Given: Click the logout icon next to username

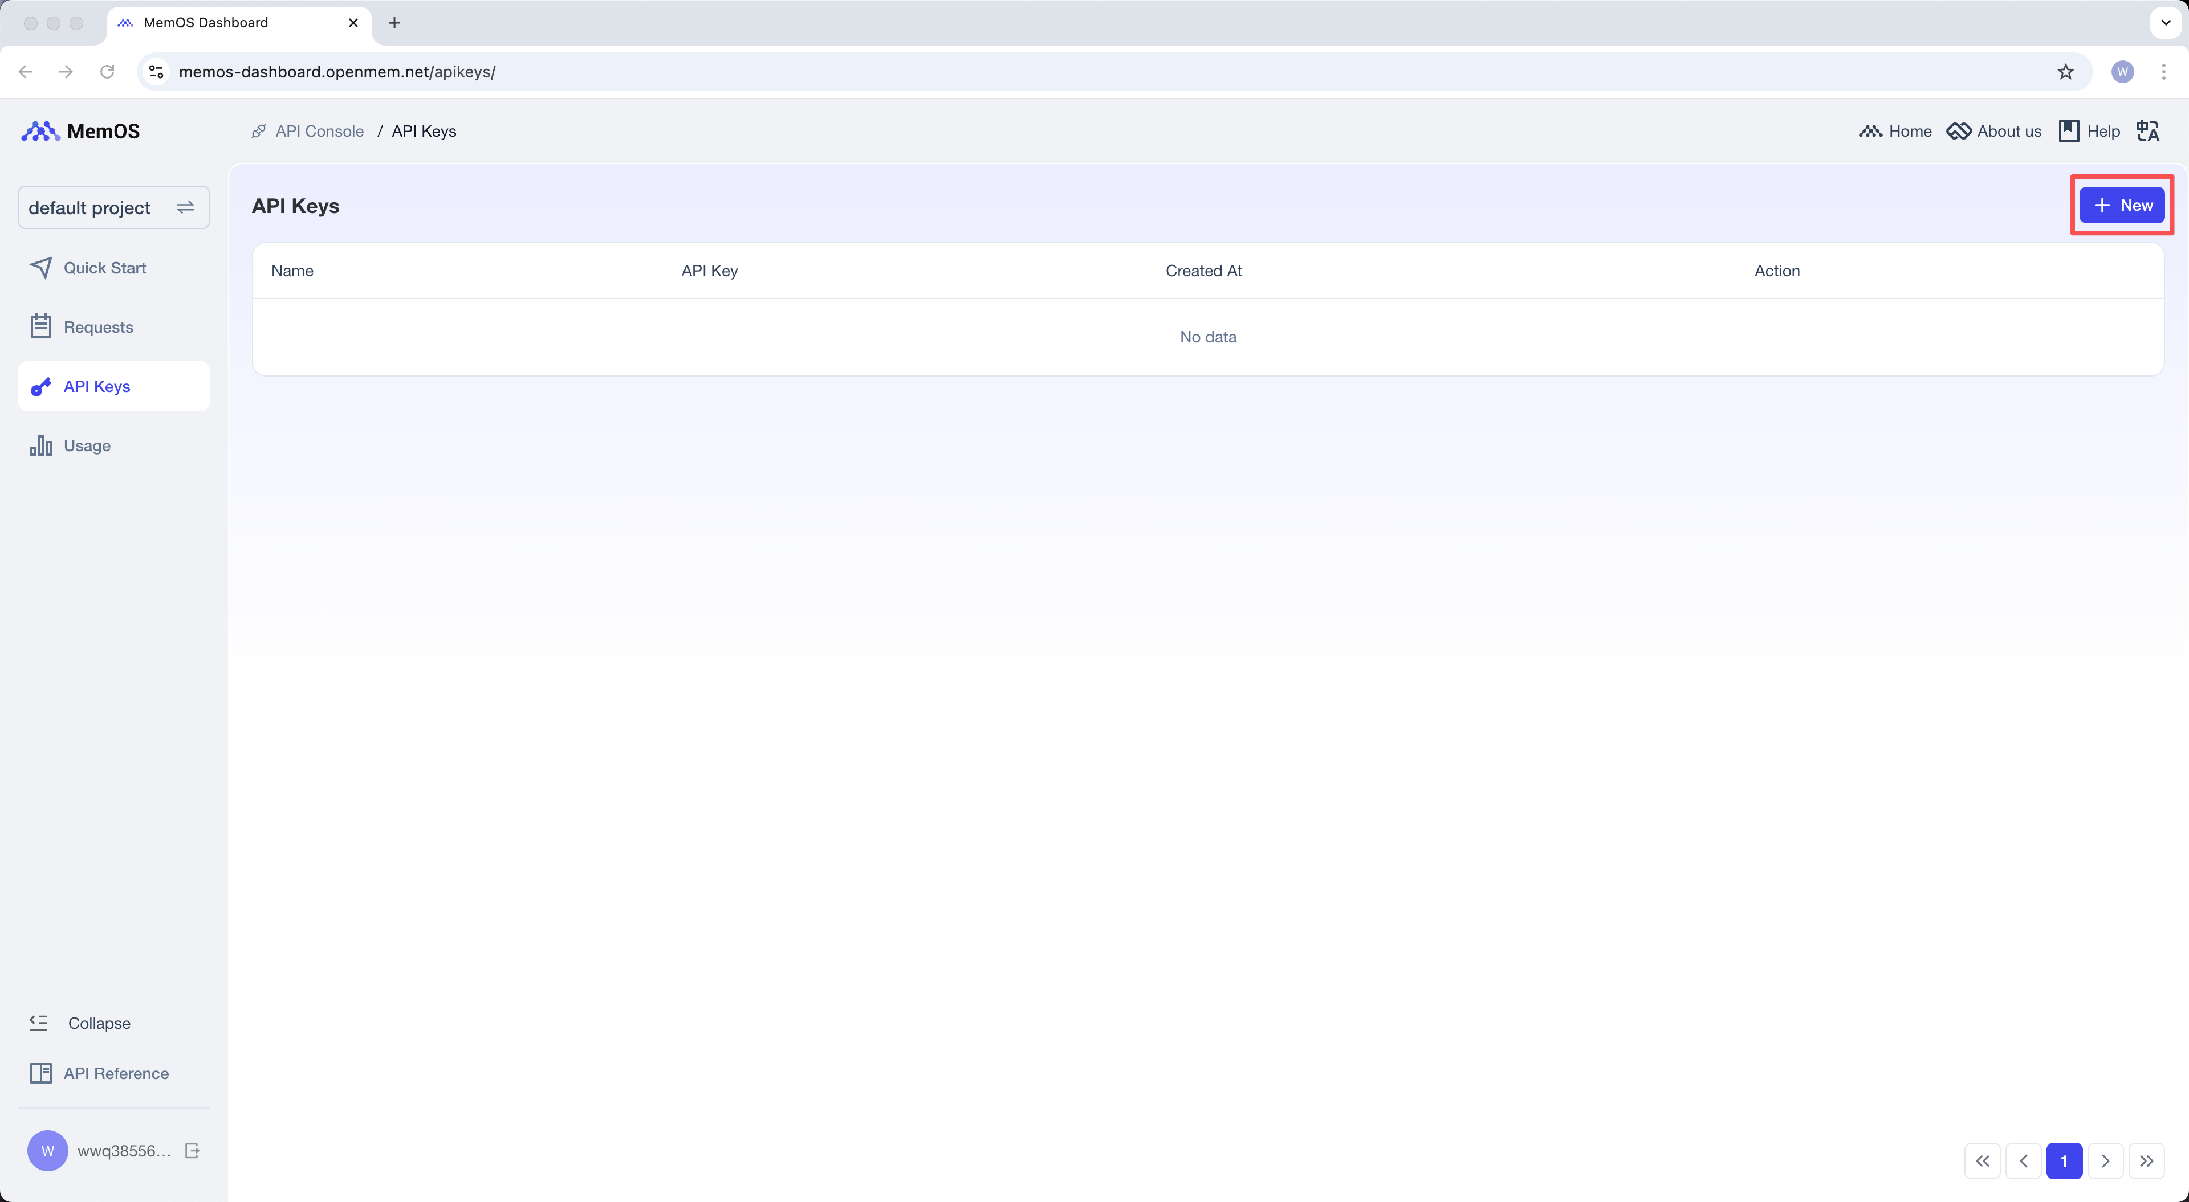Looking at the screenshot, I should 191,1151.
